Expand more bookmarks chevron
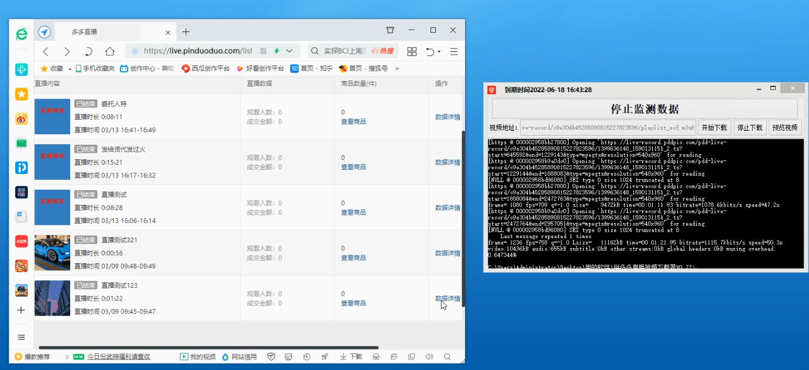The image size is (809, 370). 397,69
